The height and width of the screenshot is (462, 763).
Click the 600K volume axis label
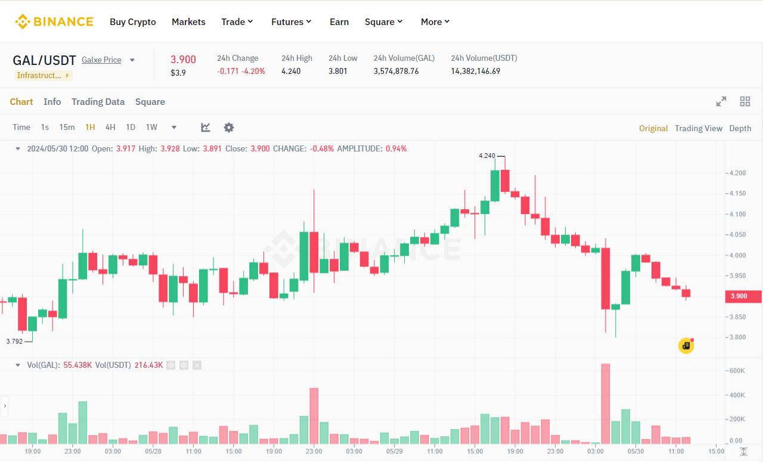pos(737,371)
